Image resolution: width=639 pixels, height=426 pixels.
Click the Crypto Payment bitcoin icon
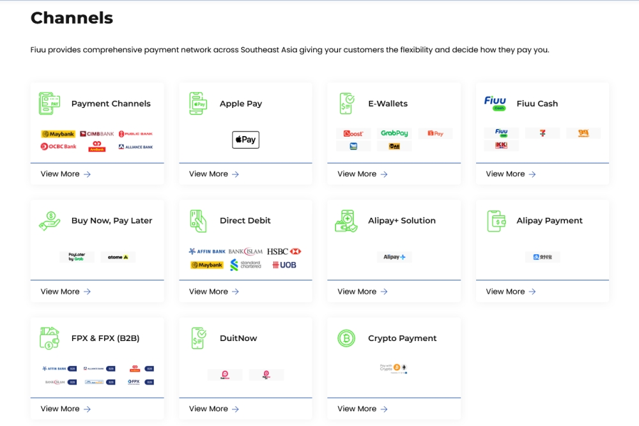click(346, 338)
